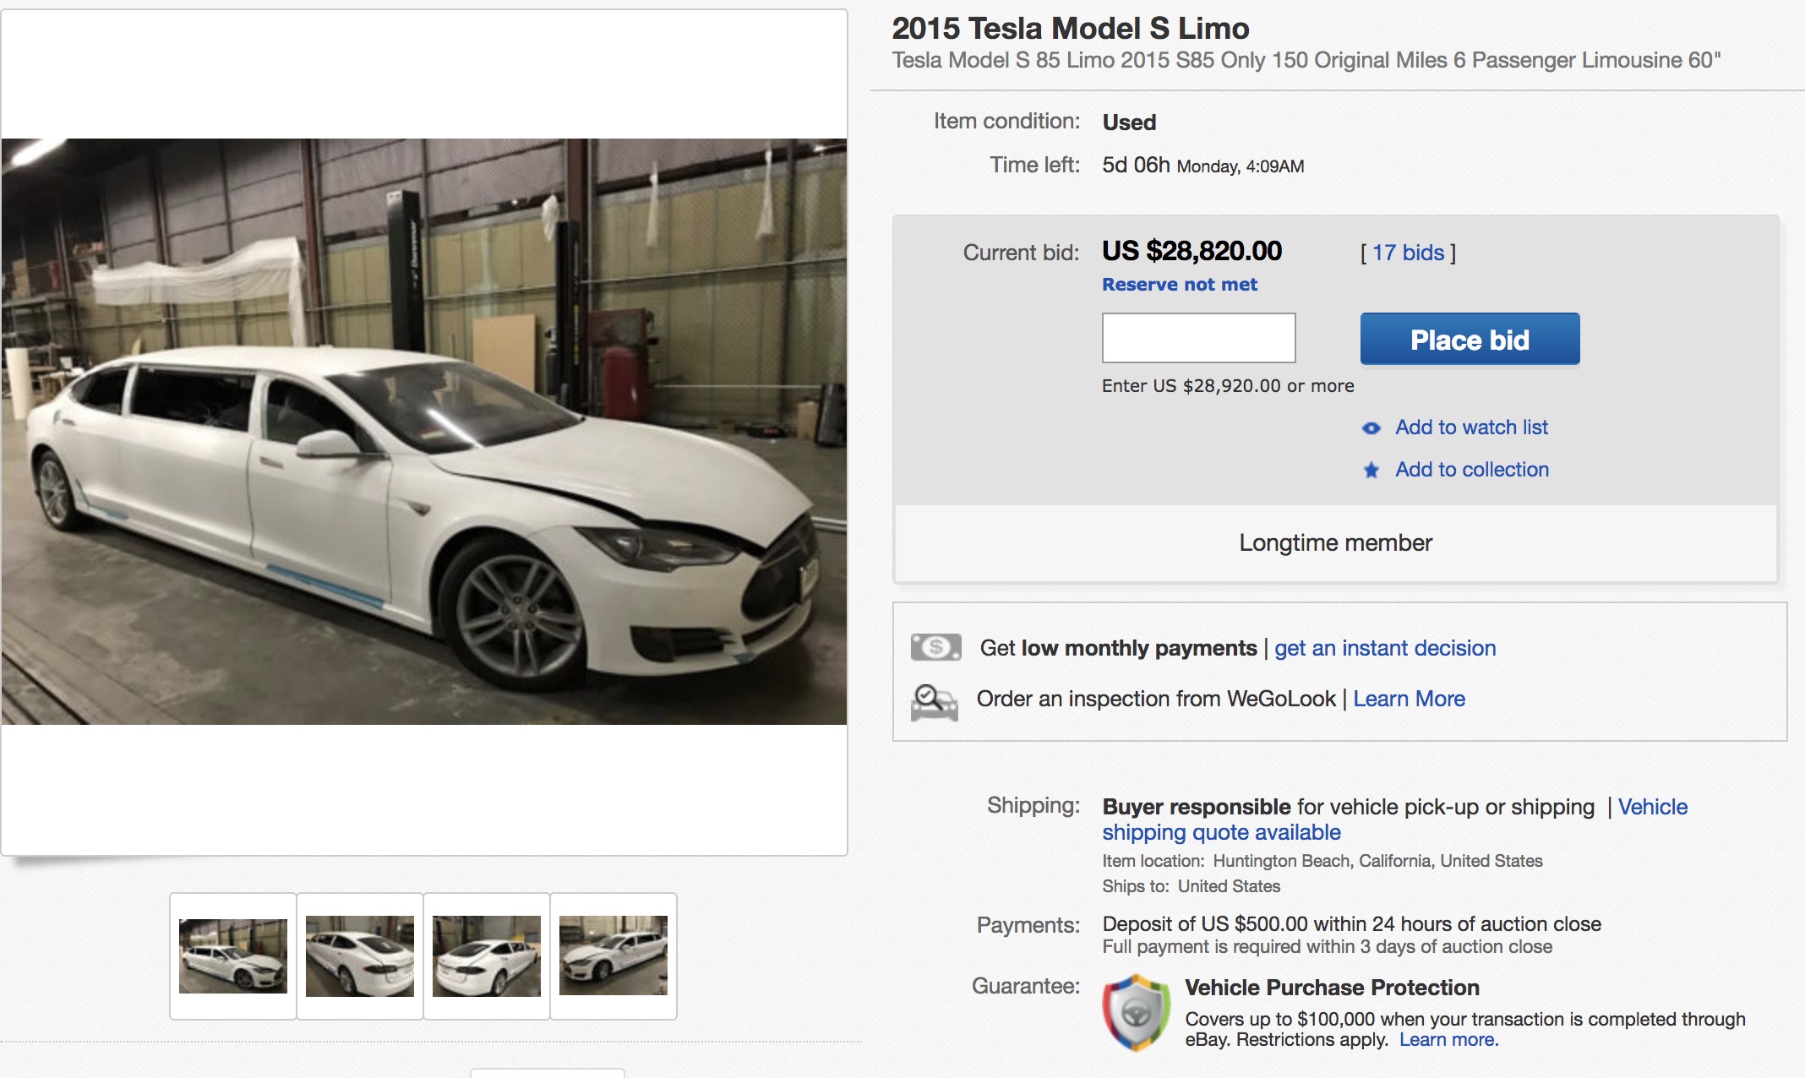Screen dimensions: 1805x1078
Task: Select the fourth front-damage thumbnail
Action: (x=613, y=955)
